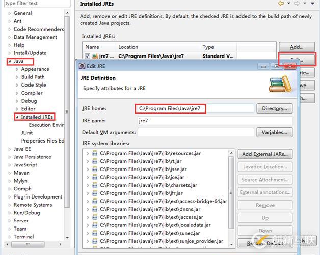Open the back history dropdown arrow
Screen dimensions: 320x255
coord(289,3)
